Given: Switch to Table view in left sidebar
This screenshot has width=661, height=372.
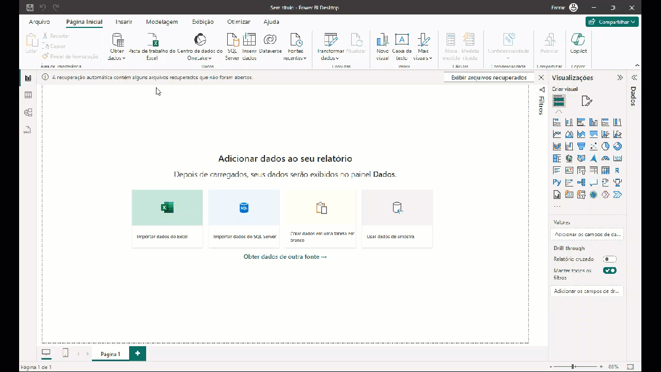Looking at the screenshot, I should pyautogui.click(x=28, y=95).
